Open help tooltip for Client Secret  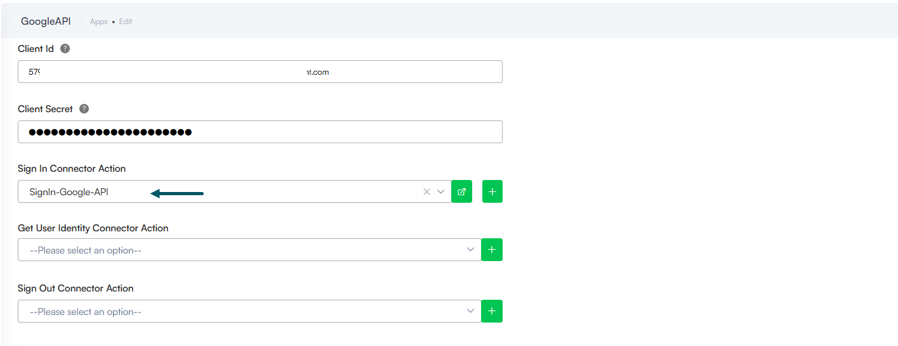[84, 109]
